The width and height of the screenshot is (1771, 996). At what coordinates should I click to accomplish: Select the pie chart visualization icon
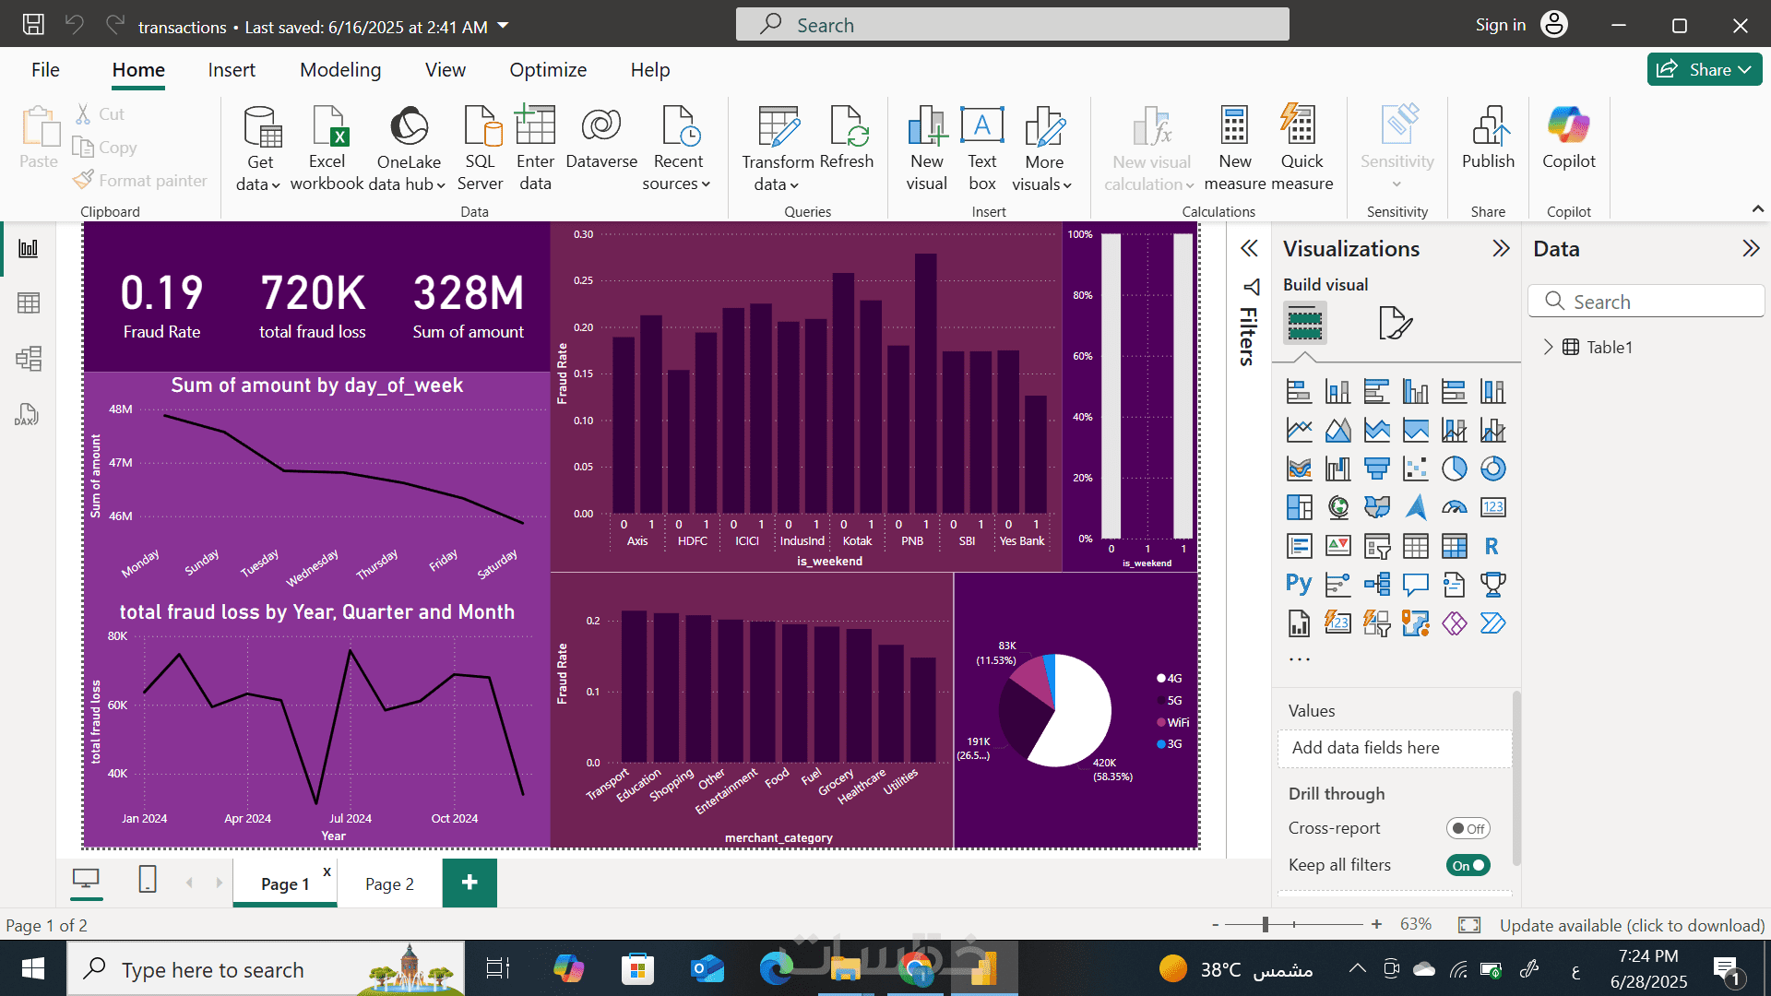point(1454,468)
